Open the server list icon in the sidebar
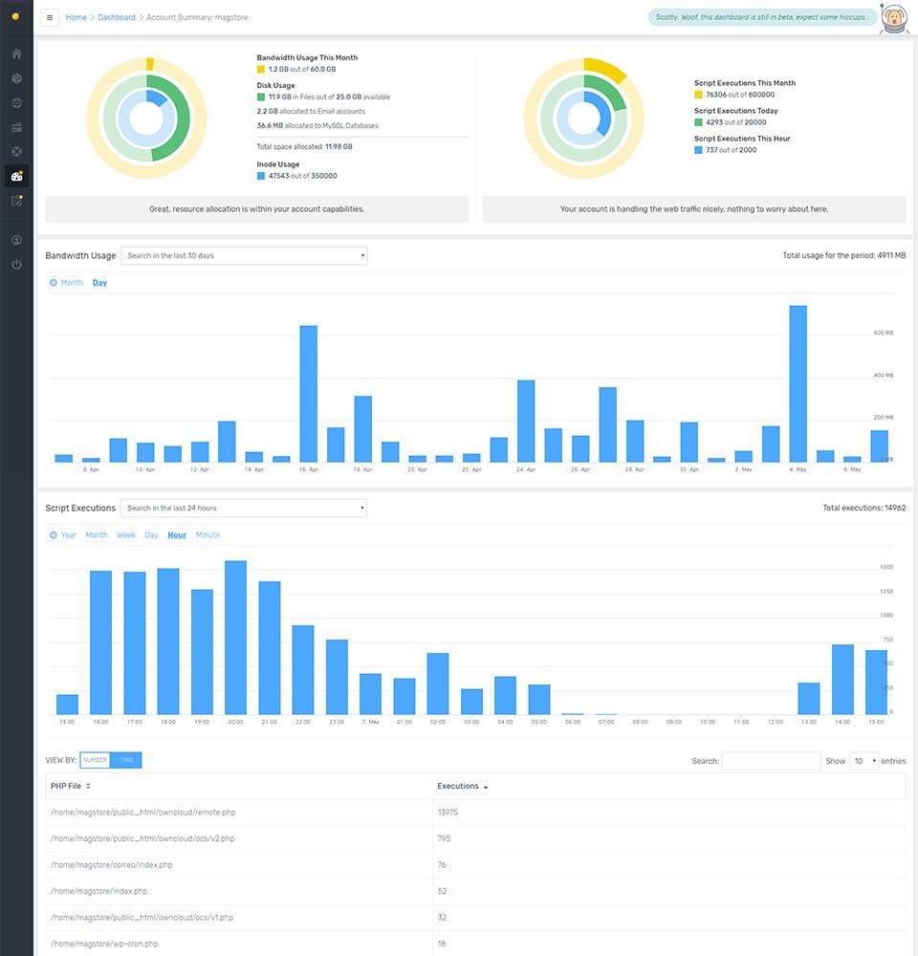The height and width of the screenshot is (956, 918). [x=16, y=126]
